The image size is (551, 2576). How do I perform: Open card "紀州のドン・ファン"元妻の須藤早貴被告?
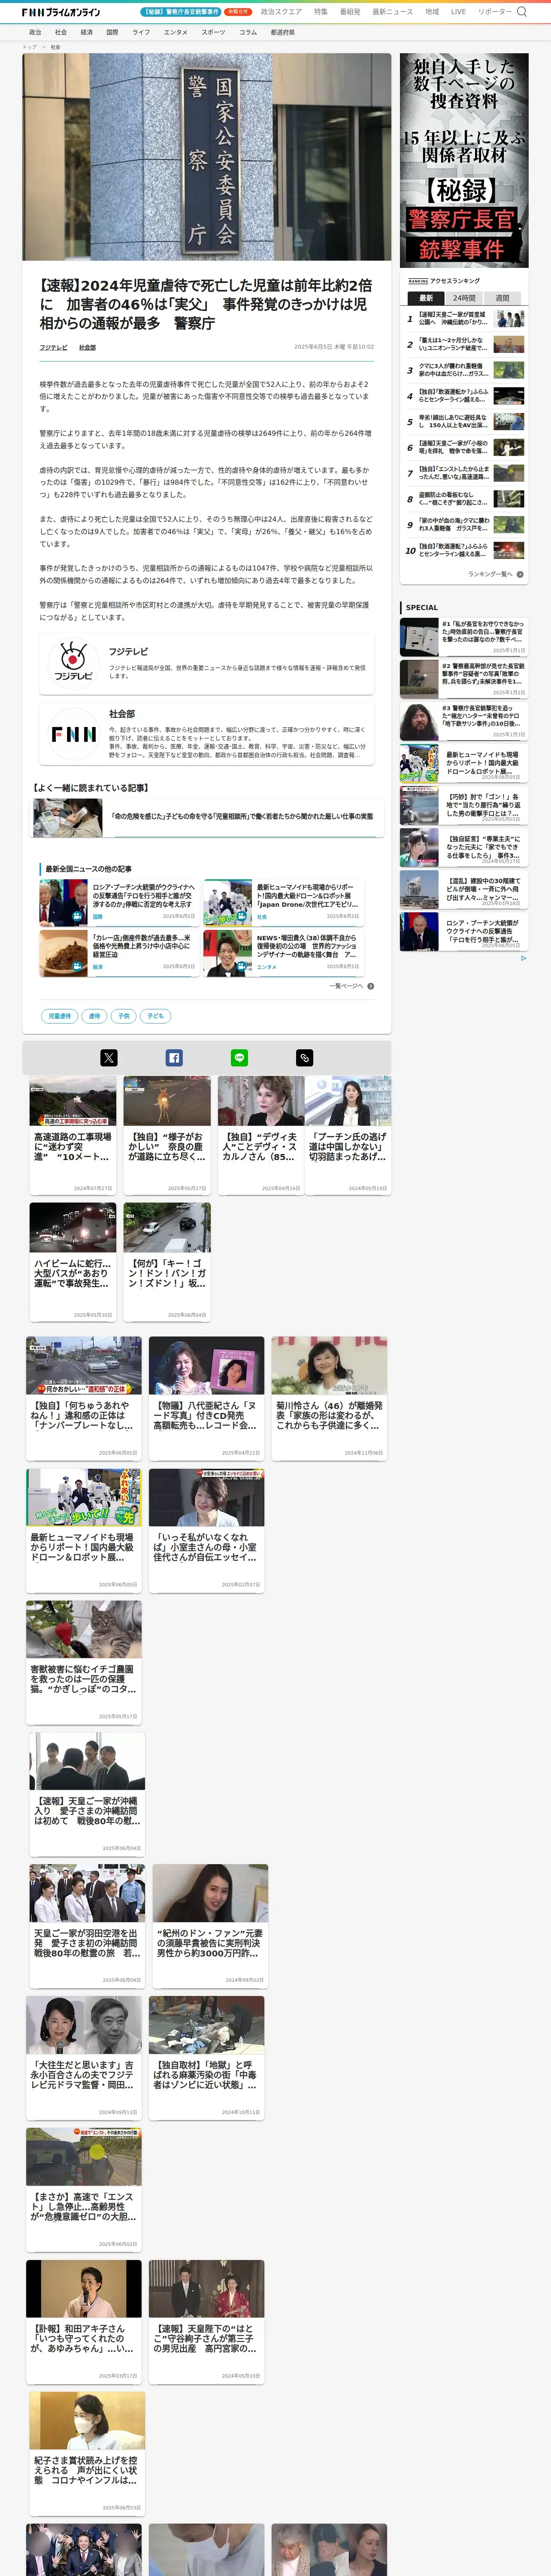[x=210, y=1926]
